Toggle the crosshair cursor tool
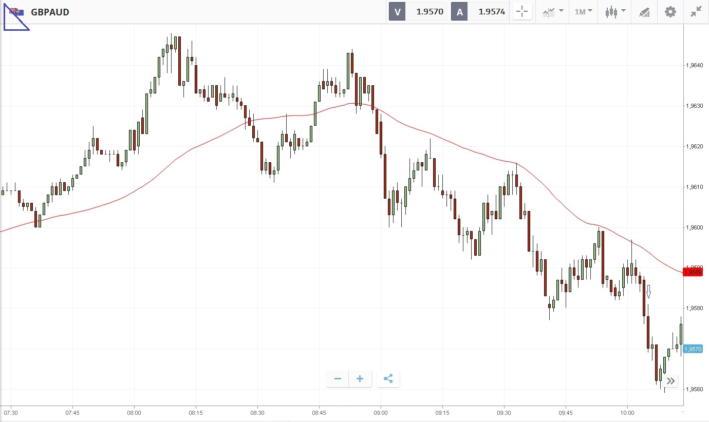The height and width of the screenshot is (422, 709). pyautogui.click(x=523, y=12)
